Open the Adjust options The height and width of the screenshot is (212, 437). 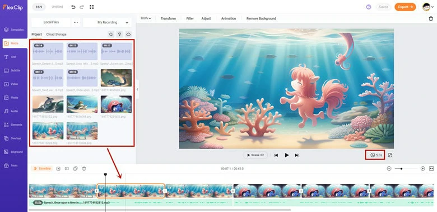[x=206, y=18]
